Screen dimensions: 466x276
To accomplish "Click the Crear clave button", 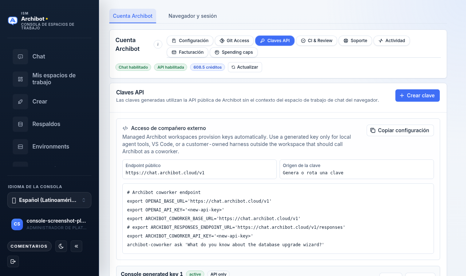I will (418, 96).
